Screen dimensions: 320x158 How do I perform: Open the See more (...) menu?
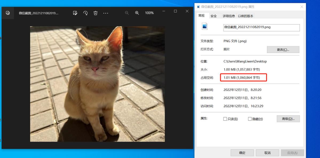106,13
